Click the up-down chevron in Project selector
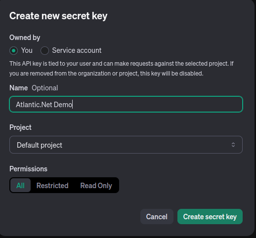The width and height of the screenshot is (256, 238). click(233, 145)
